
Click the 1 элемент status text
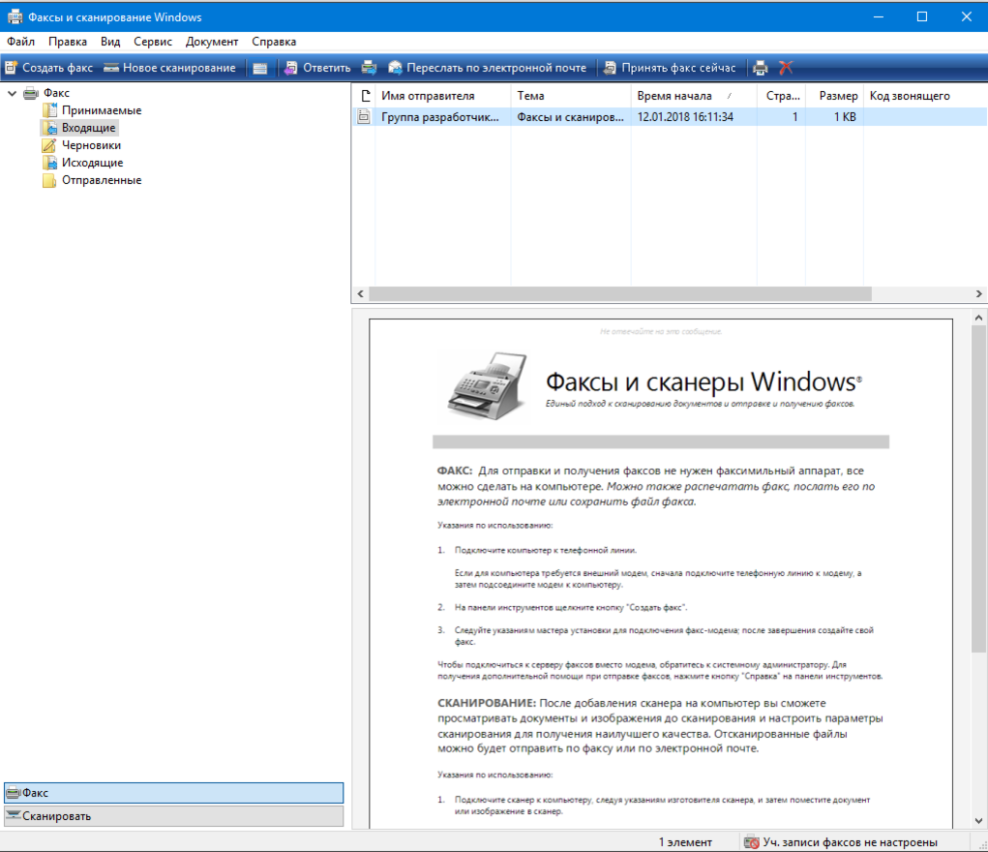pos(685,842)
